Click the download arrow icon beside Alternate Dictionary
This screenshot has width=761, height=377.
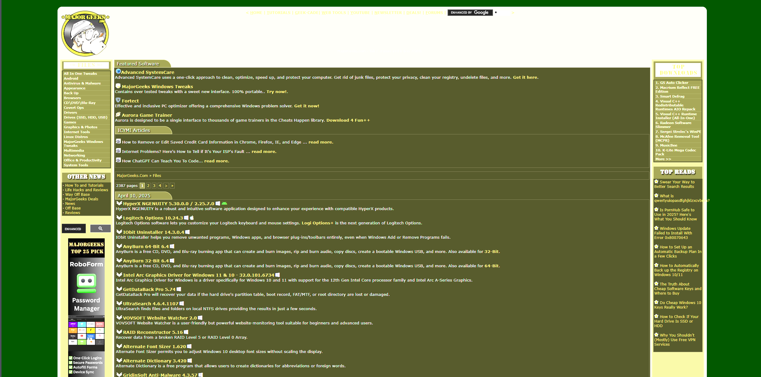(x=119, y=360)
